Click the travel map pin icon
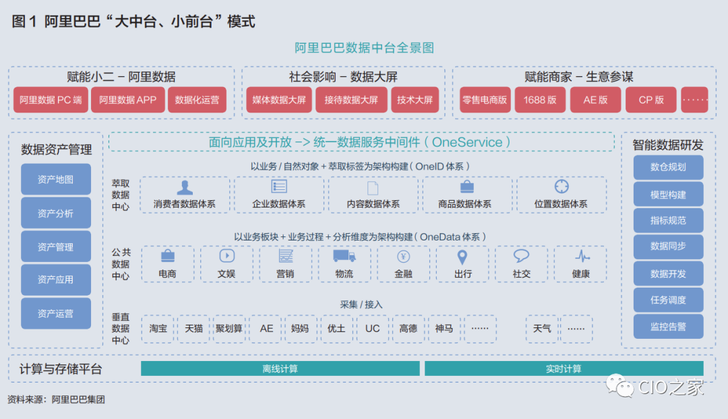 click(x=462, y=257)
